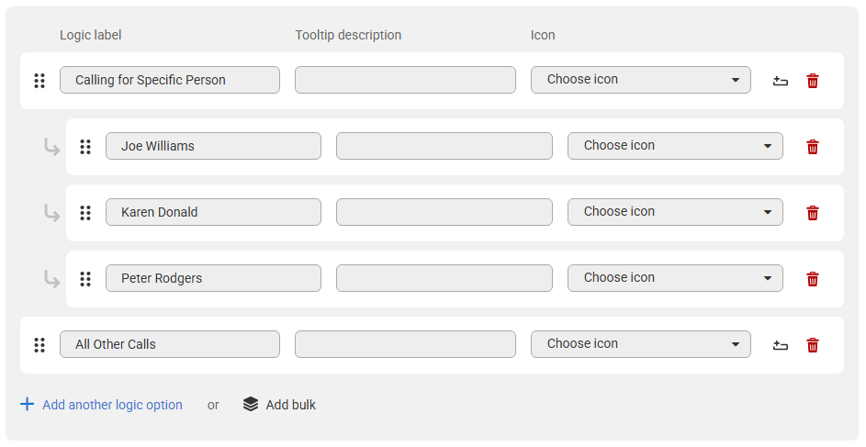Expand Choose icon dropdown for All Other Calls

[640, 344]
